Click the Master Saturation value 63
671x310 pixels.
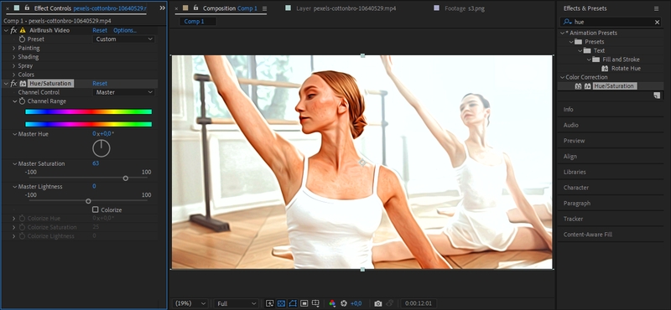click(x=96, y=163)
